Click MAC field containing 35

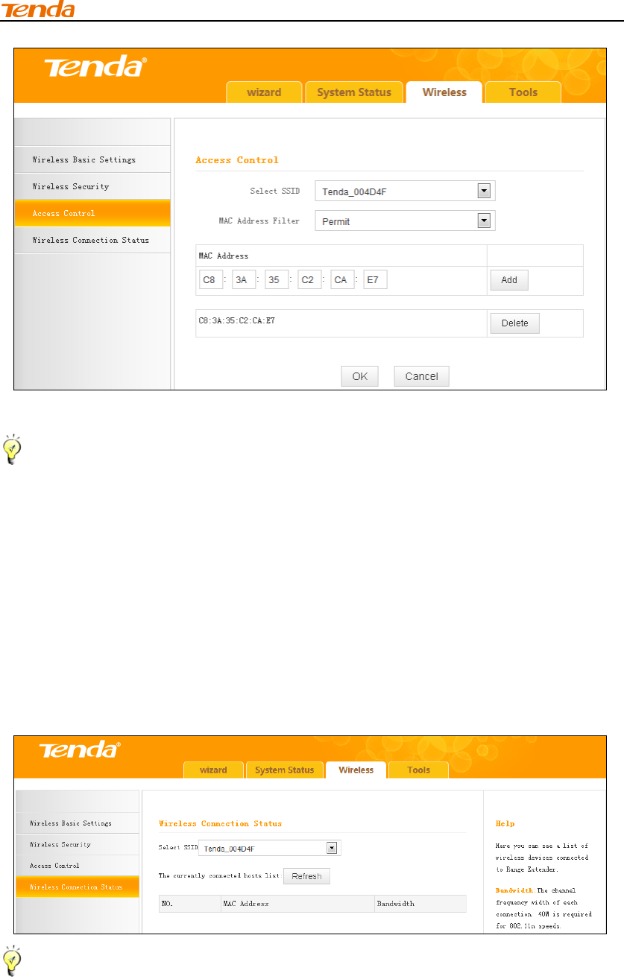coord(277,280)
